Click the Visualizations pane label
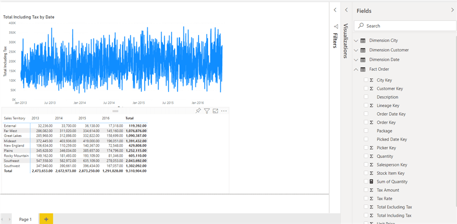 tap(346, 41)
